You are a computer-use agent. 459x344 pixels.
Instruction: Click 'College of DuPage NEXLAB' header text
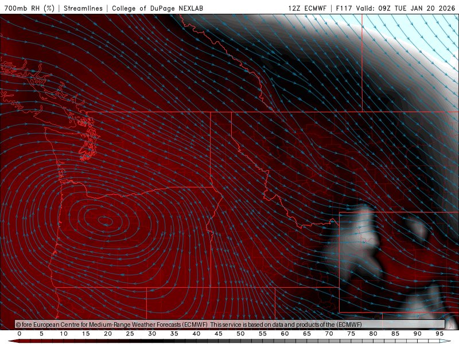[157, 8]
